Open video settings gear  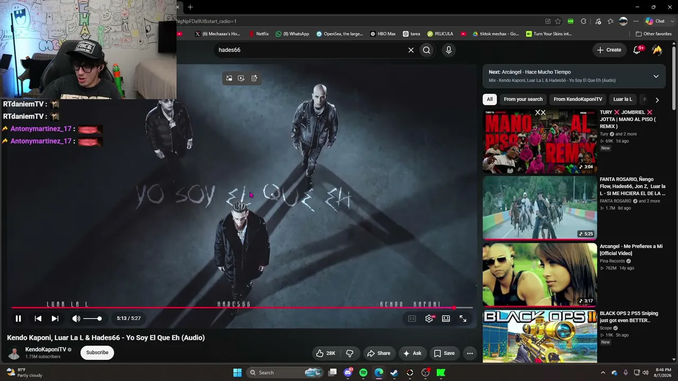point(429,319)
